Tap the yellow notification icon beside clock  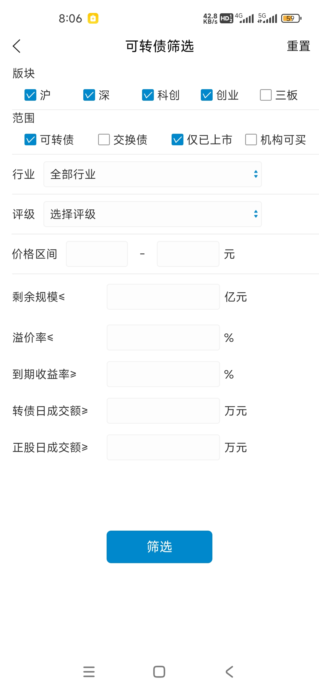coord(93,18)
